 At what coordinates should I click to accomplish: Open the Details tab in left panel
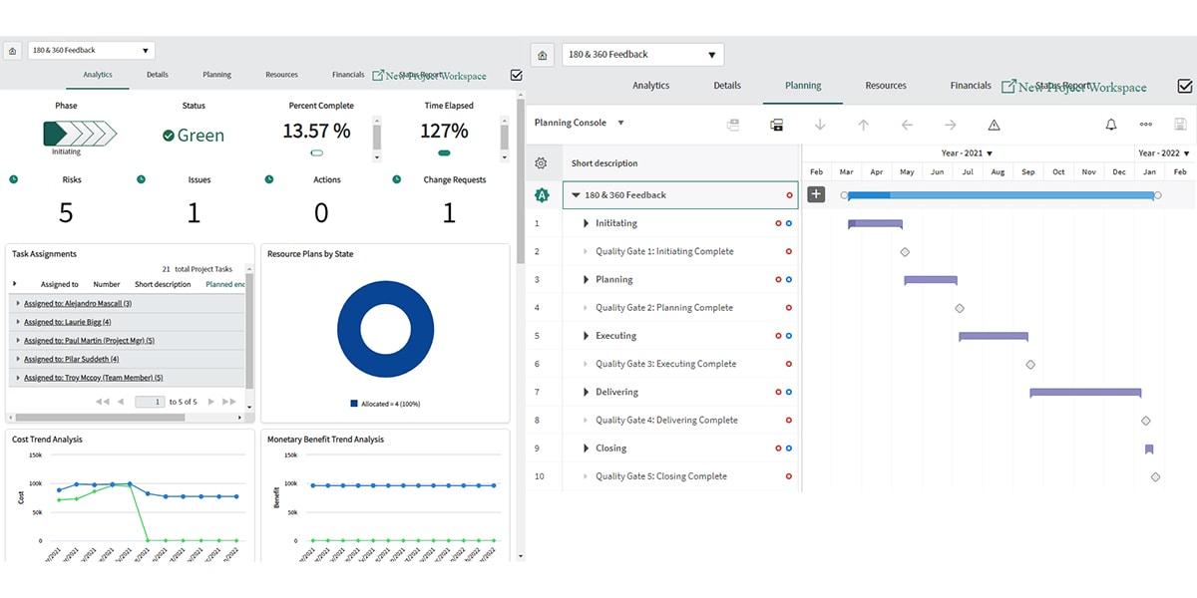[157, 75]
